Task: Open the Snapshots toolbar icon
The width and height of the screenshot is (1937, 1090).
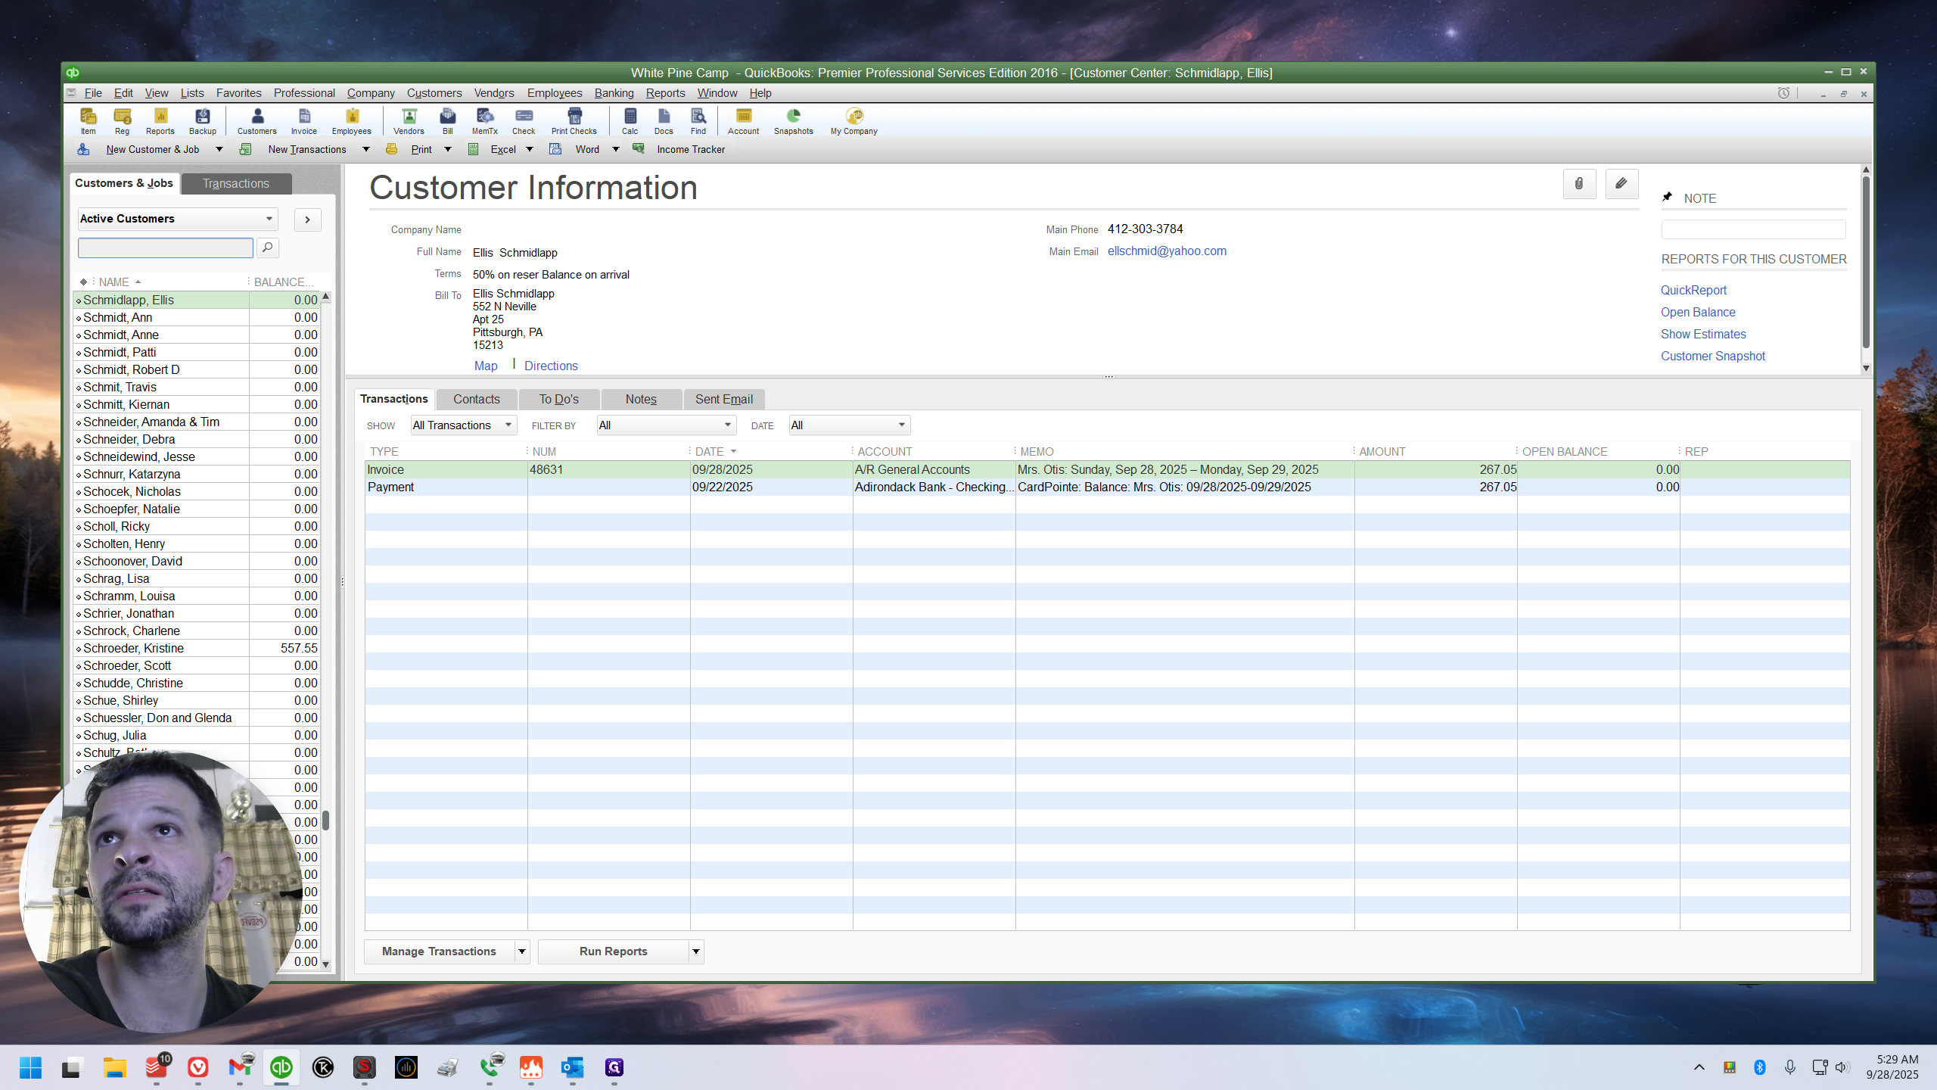Action: coord(793,120)
